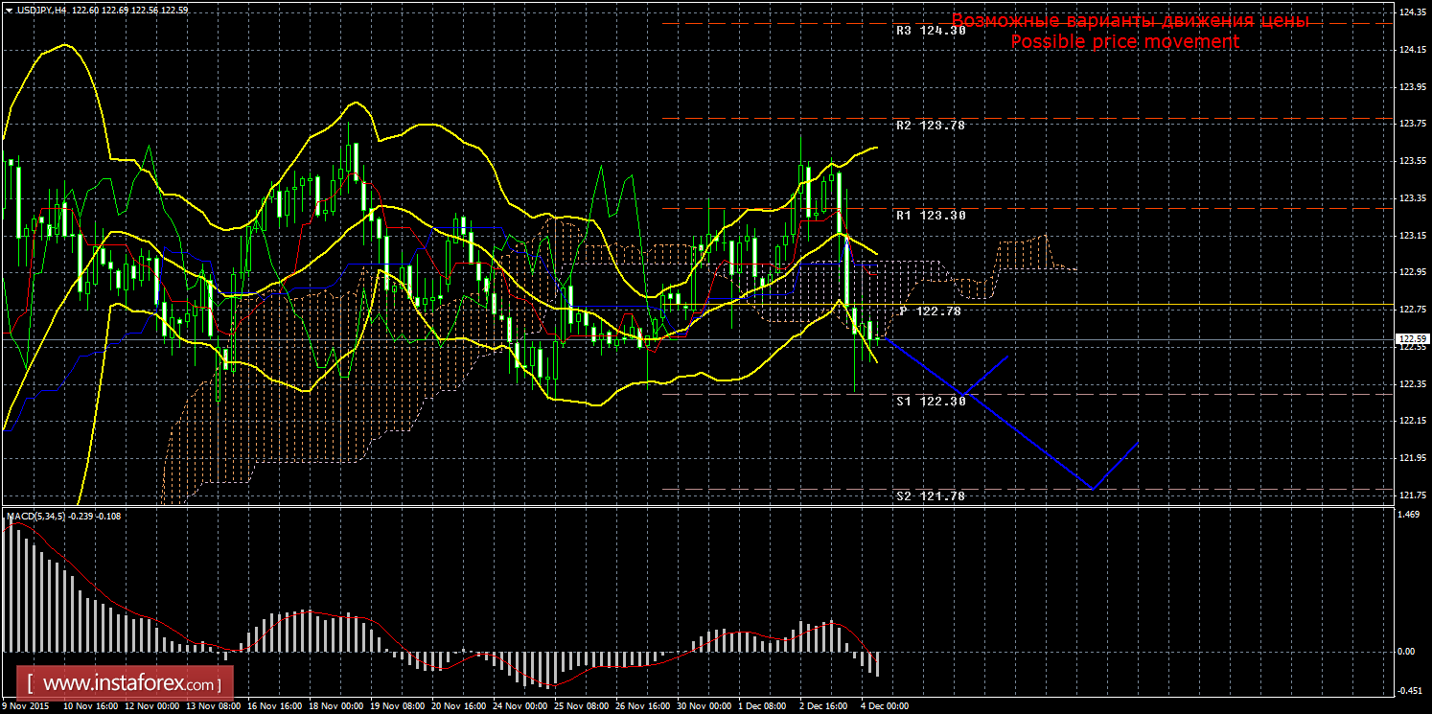1432x714 pixels.
Task: Click the chart menu triangle beside USDJPY
Action: pos(9,11)
